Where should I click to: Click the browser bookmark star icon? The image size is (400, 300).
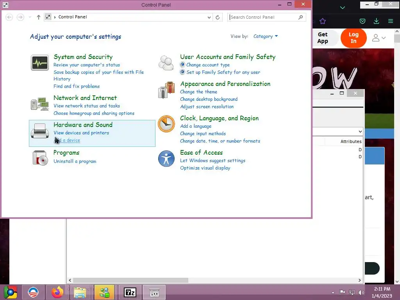[x=323, y=21]
